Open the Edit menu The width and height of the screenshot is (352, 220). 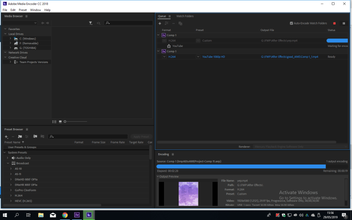(13, 10)
